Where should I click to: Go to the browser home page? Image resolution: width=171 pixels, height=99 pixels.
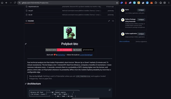(x=2, y=3)
